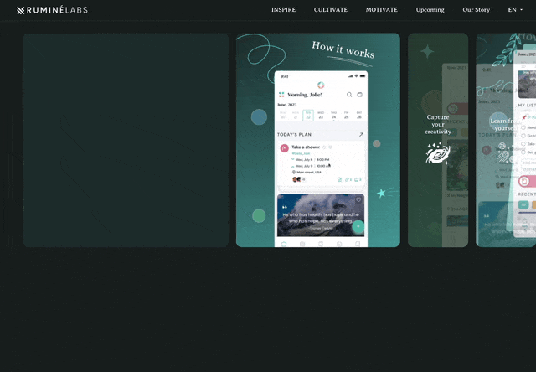Click the pink flag icon on Take a shower
The width and height of the screenshot is (536, 372).
(285, 148)
